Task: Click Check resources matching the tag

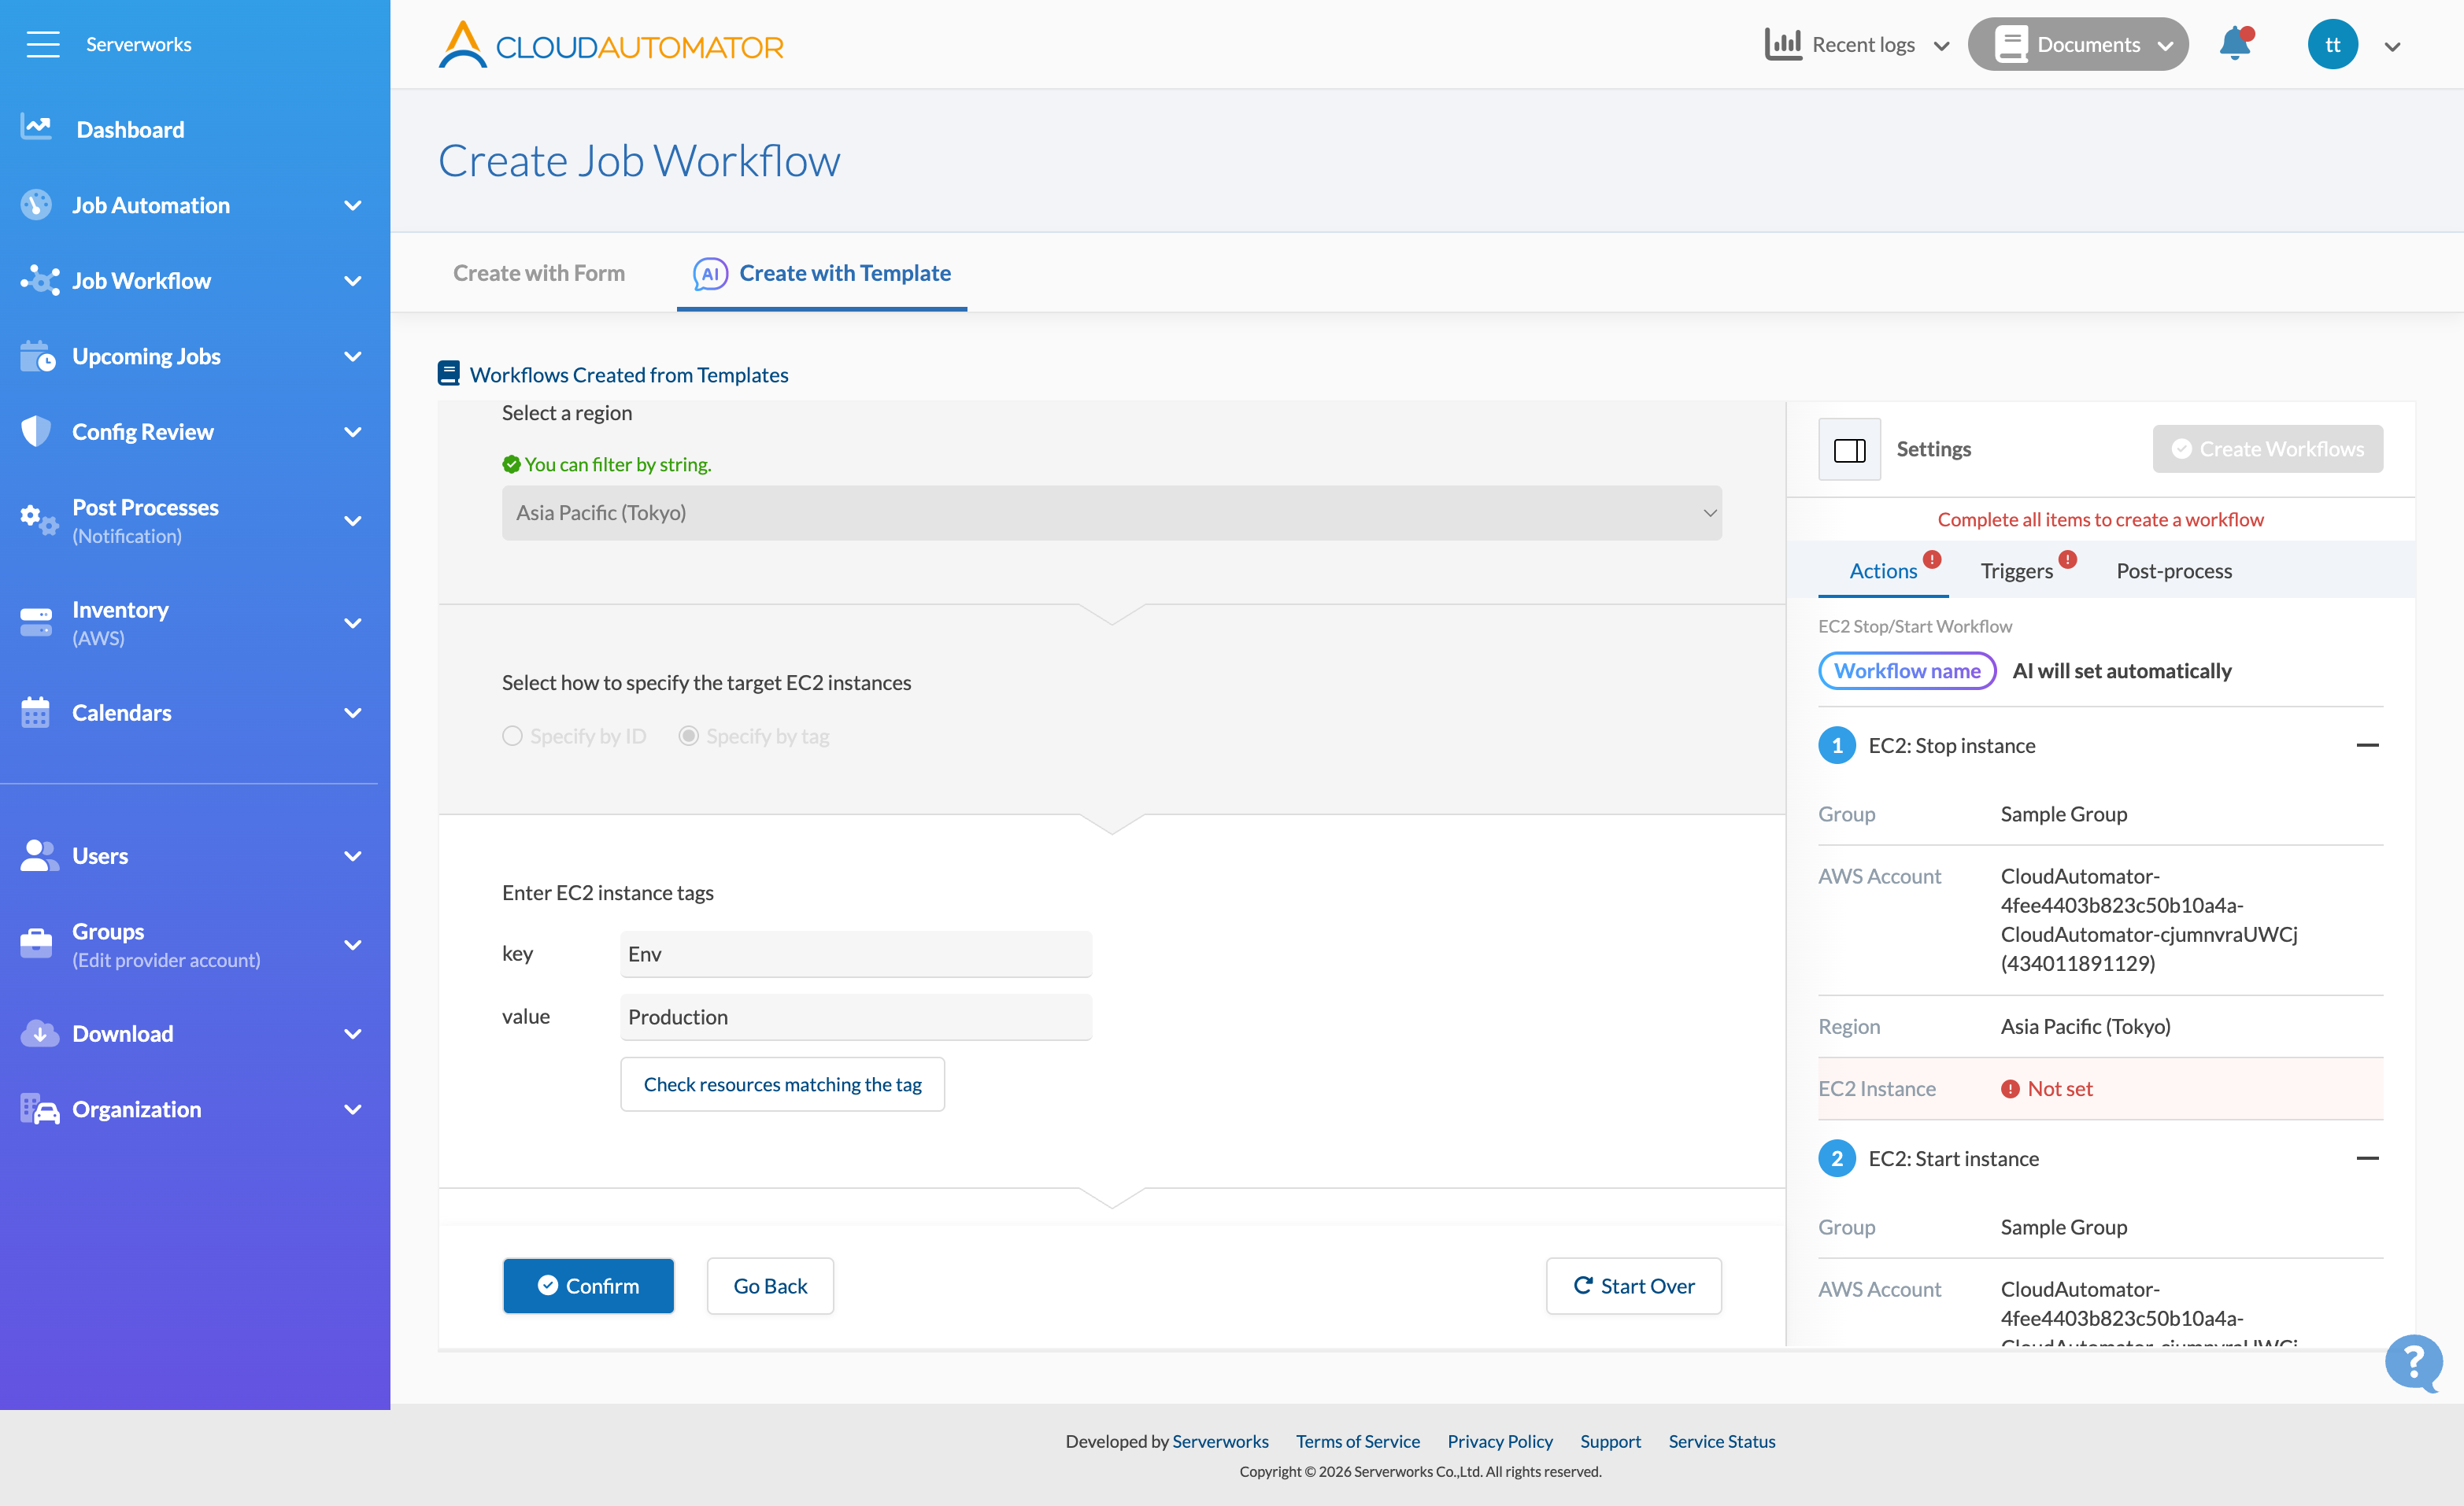Action: click(782, 1084)
